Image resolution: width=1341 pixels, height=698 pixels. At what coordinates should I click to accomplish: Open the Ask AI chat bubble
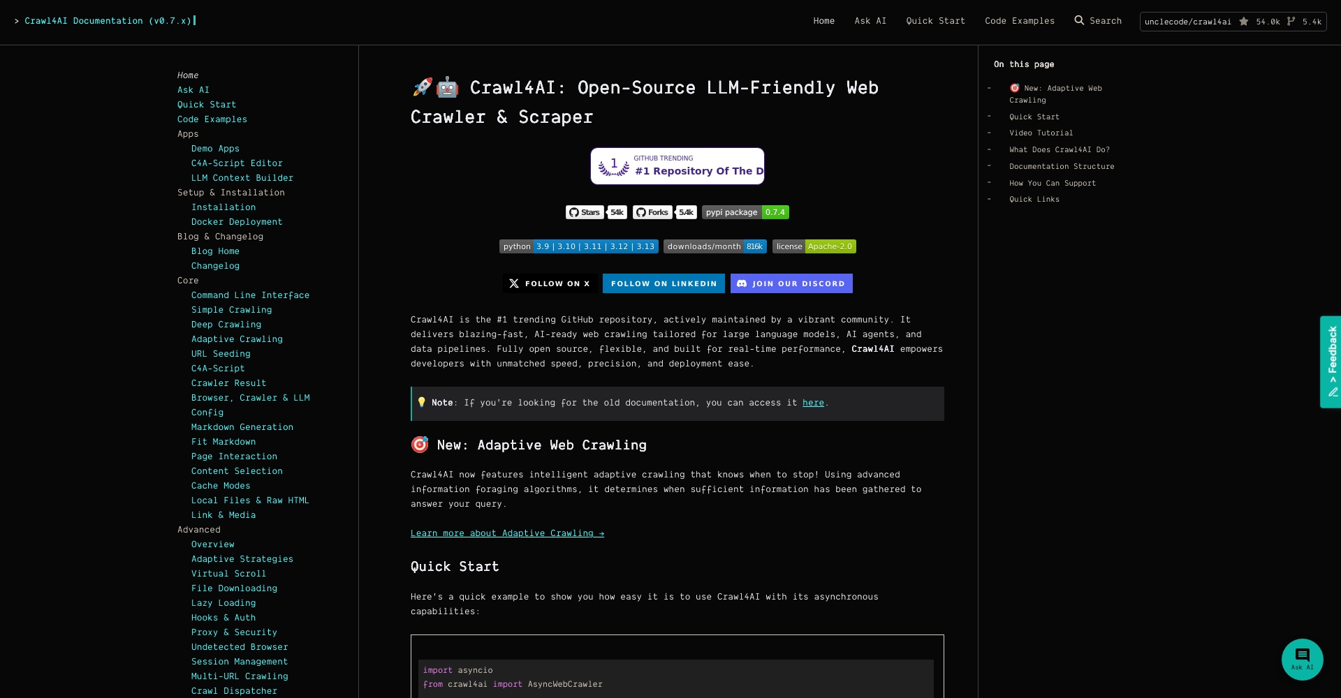coord(1302,659)
